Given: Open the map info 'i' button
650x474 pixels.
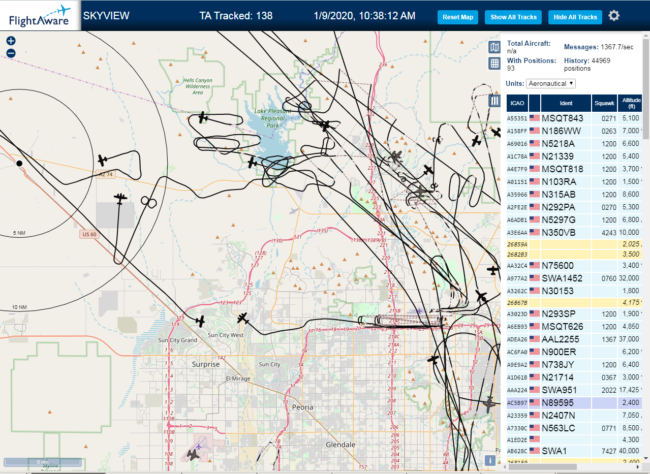Looking at the screenshot, I should pyautogui.click(x=490, y=460).
